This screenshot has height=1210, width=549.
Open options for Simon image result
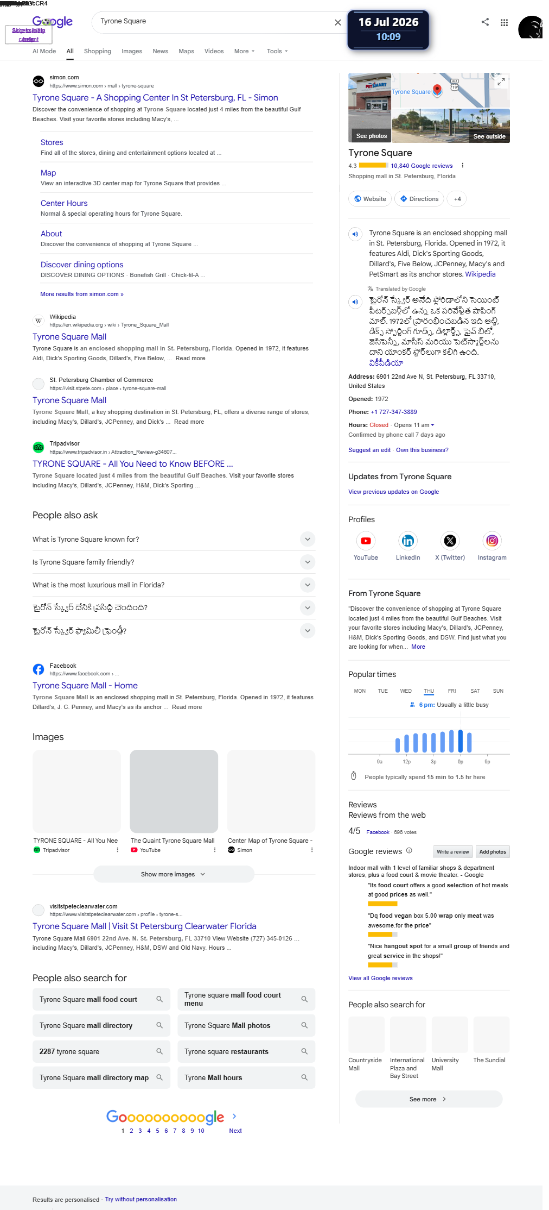pyautogui.click(x=312, y=850)
